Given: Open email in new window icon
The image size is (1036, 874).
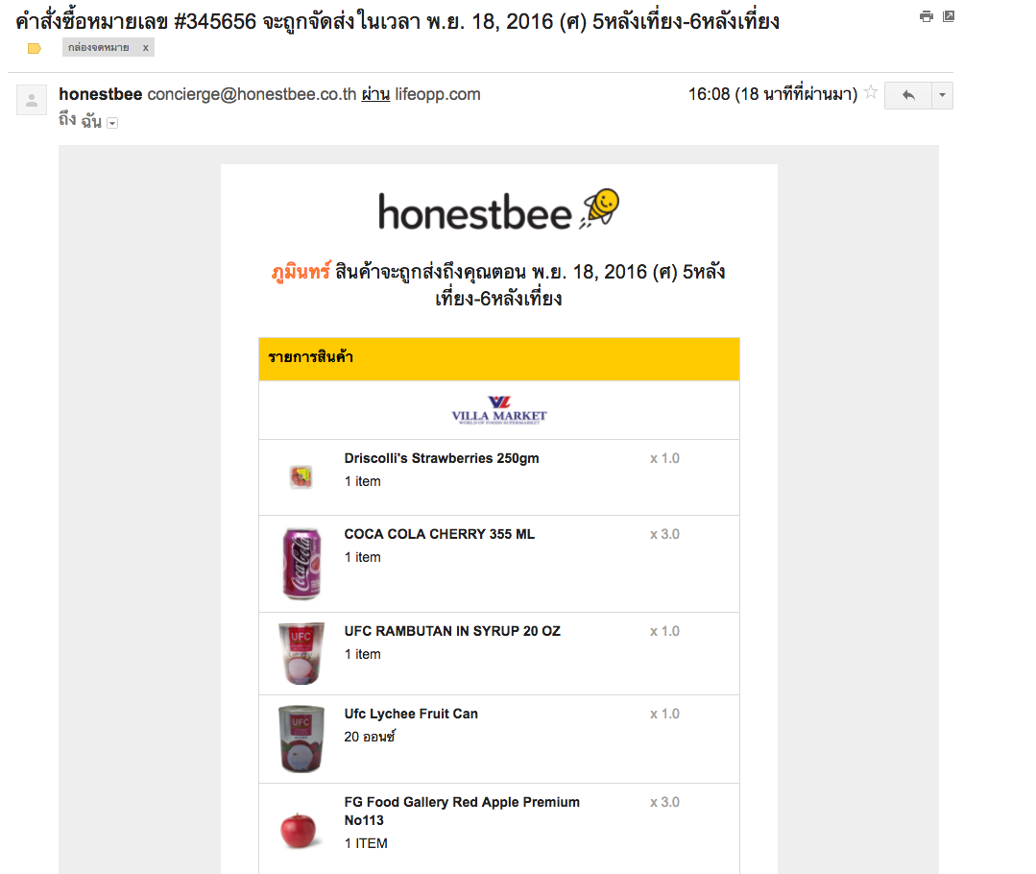Looking at the screenshot, I should point(949,16).
